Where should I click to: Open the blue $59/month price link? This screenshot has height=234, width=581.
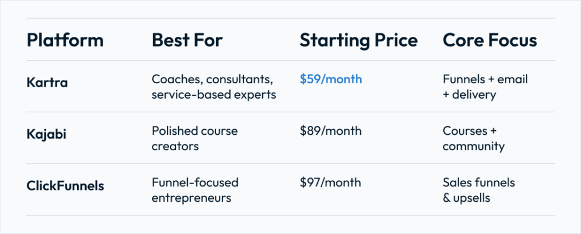click(x=331, y=79)
